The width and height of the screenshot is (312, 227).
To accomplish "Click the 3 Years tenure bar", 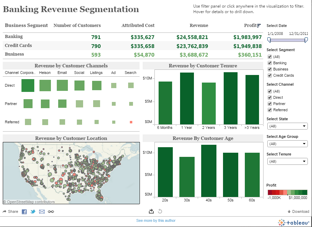I will (231, 98).
